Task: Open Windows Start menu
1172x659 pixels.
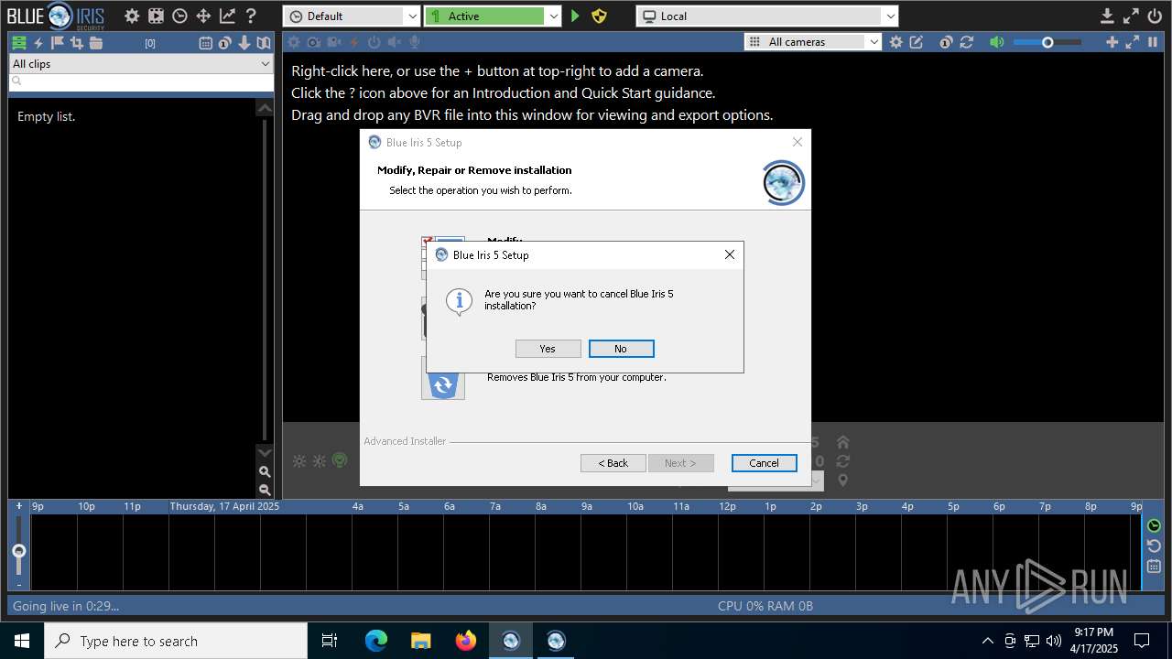Action: click(x=22, y=641)
